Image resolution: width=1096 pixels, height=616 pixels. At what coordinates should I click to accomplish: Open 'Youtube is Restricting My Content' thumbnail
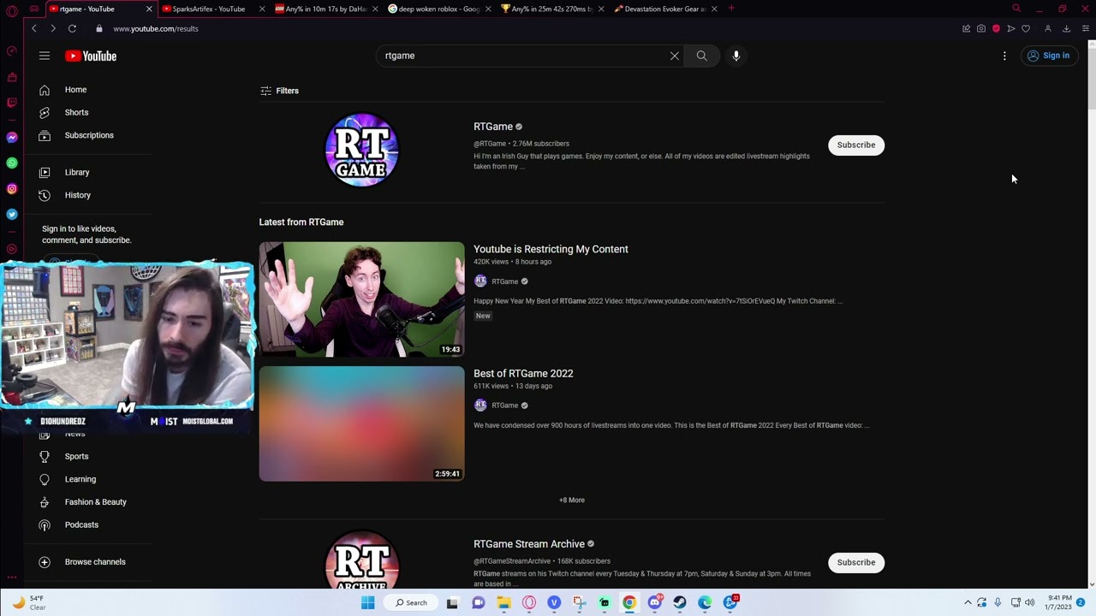coord(362,299)
